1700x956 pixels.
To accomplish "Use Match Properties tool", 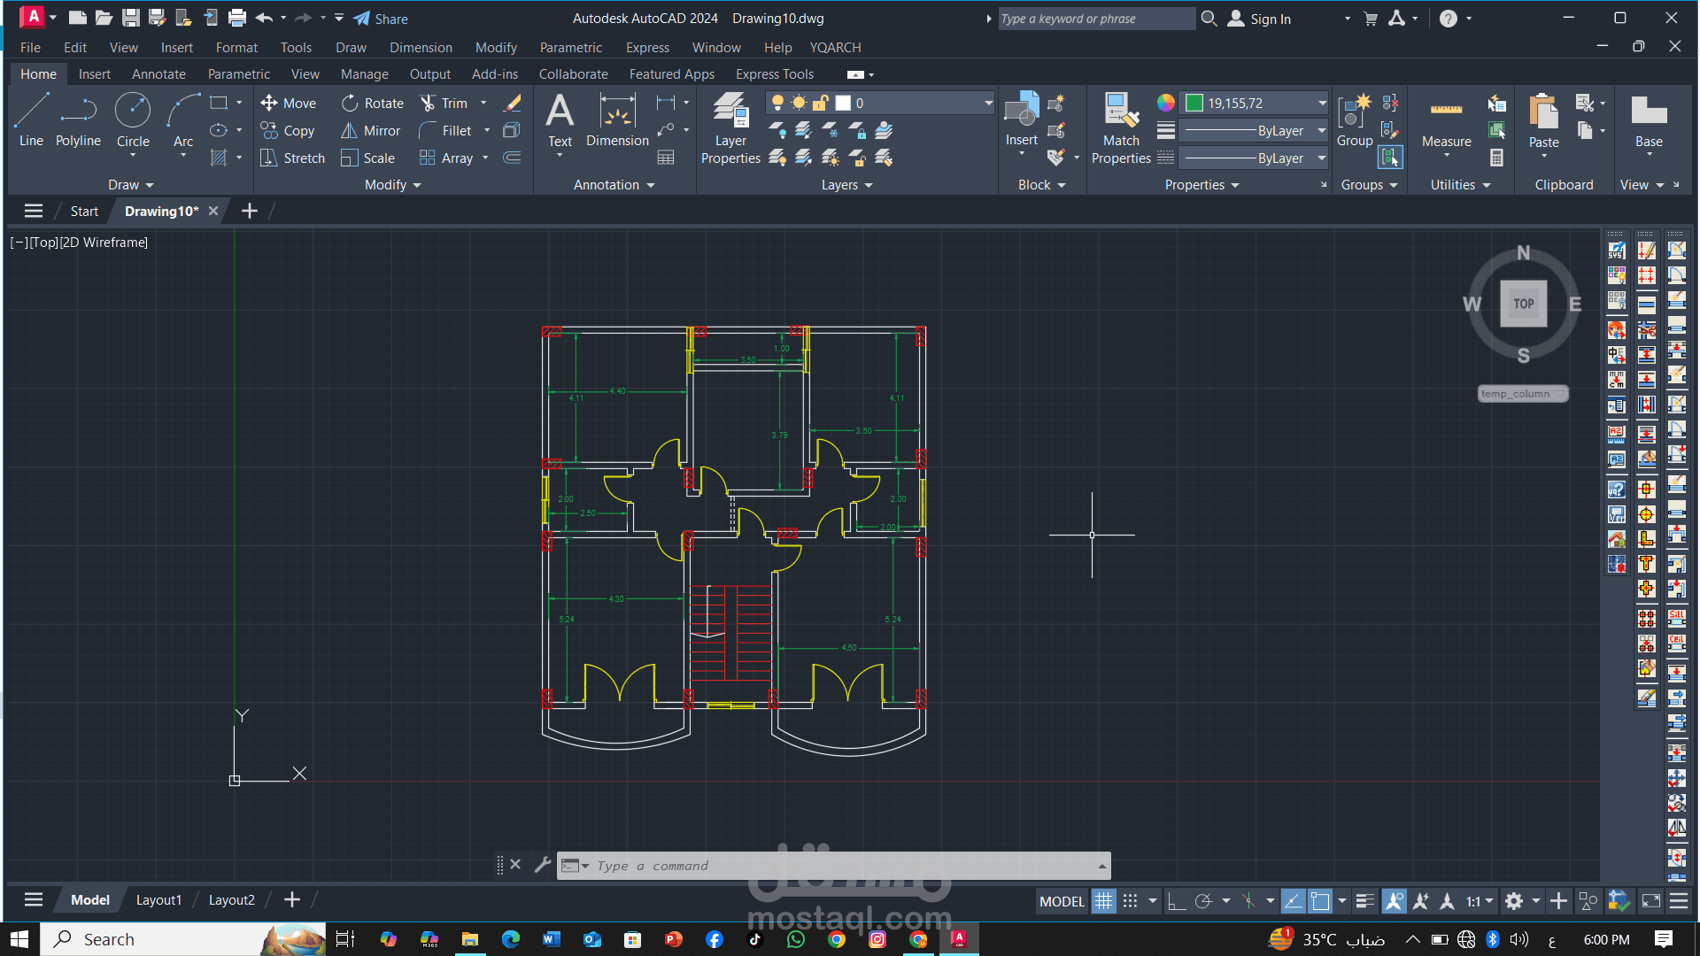I will [1121, 128].
